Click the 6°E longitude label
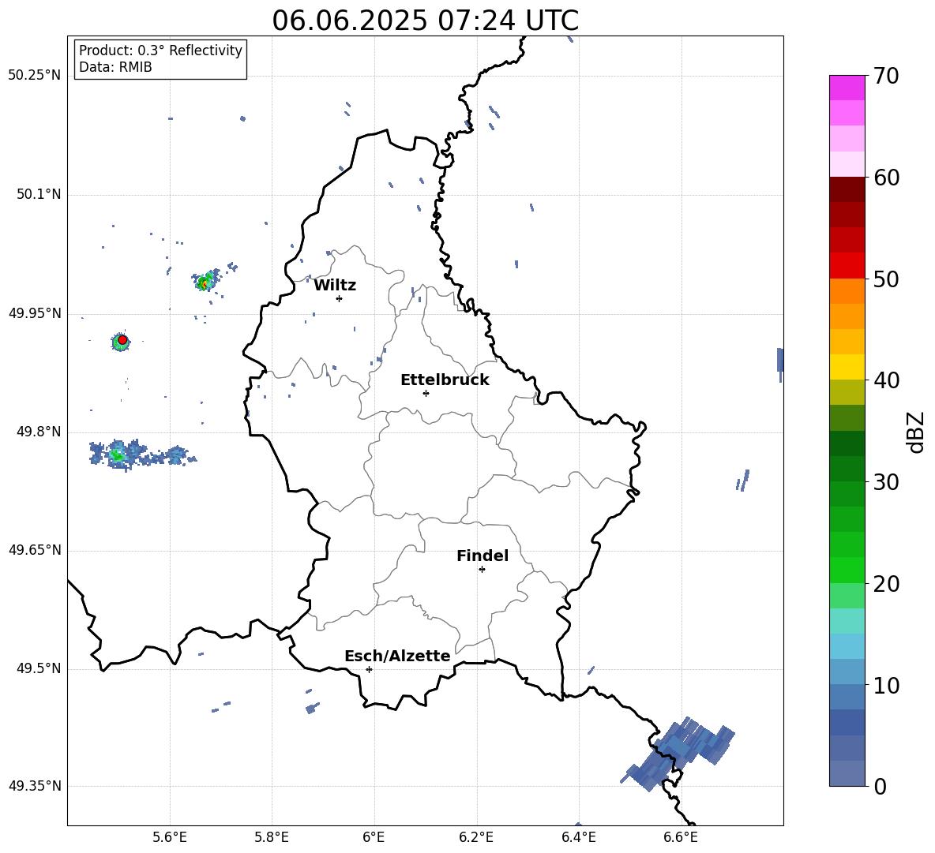The width and height of the screenshot is (935, 853). 374,837
